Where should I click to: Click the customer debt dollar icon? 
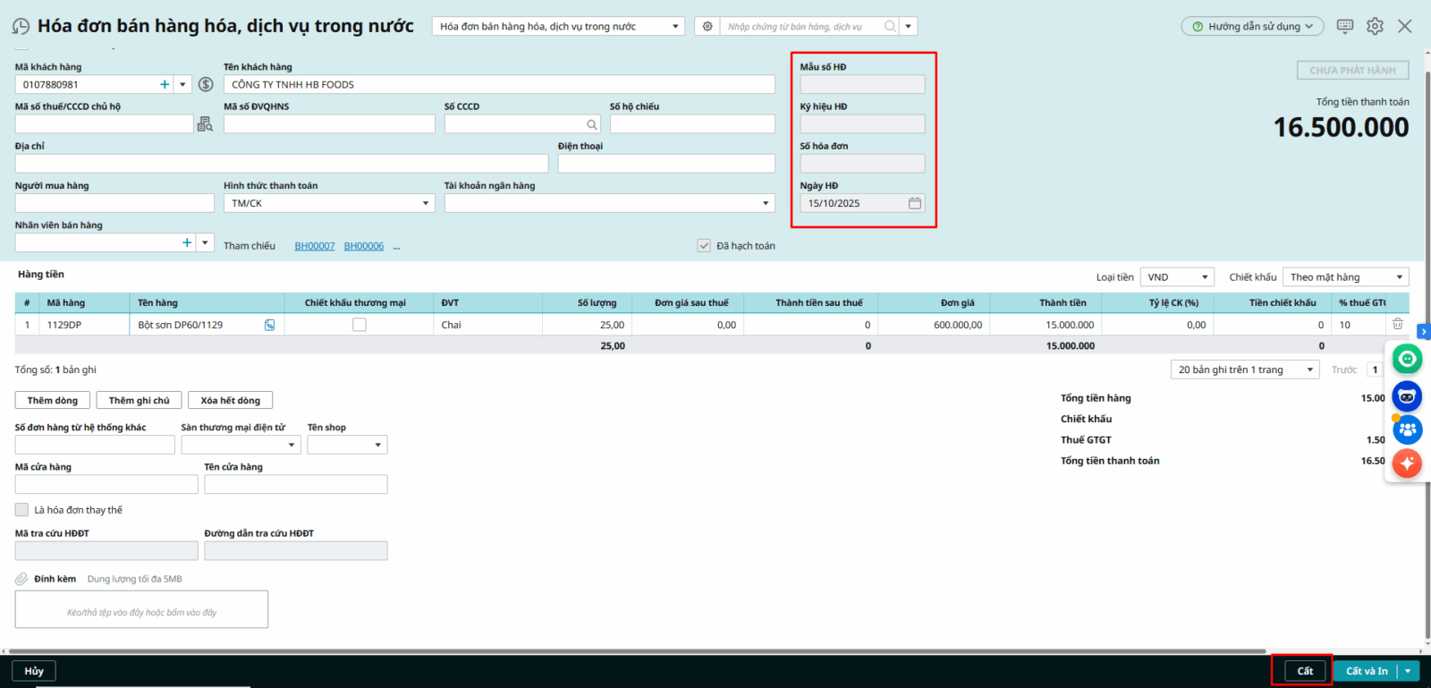click(206, 85)
